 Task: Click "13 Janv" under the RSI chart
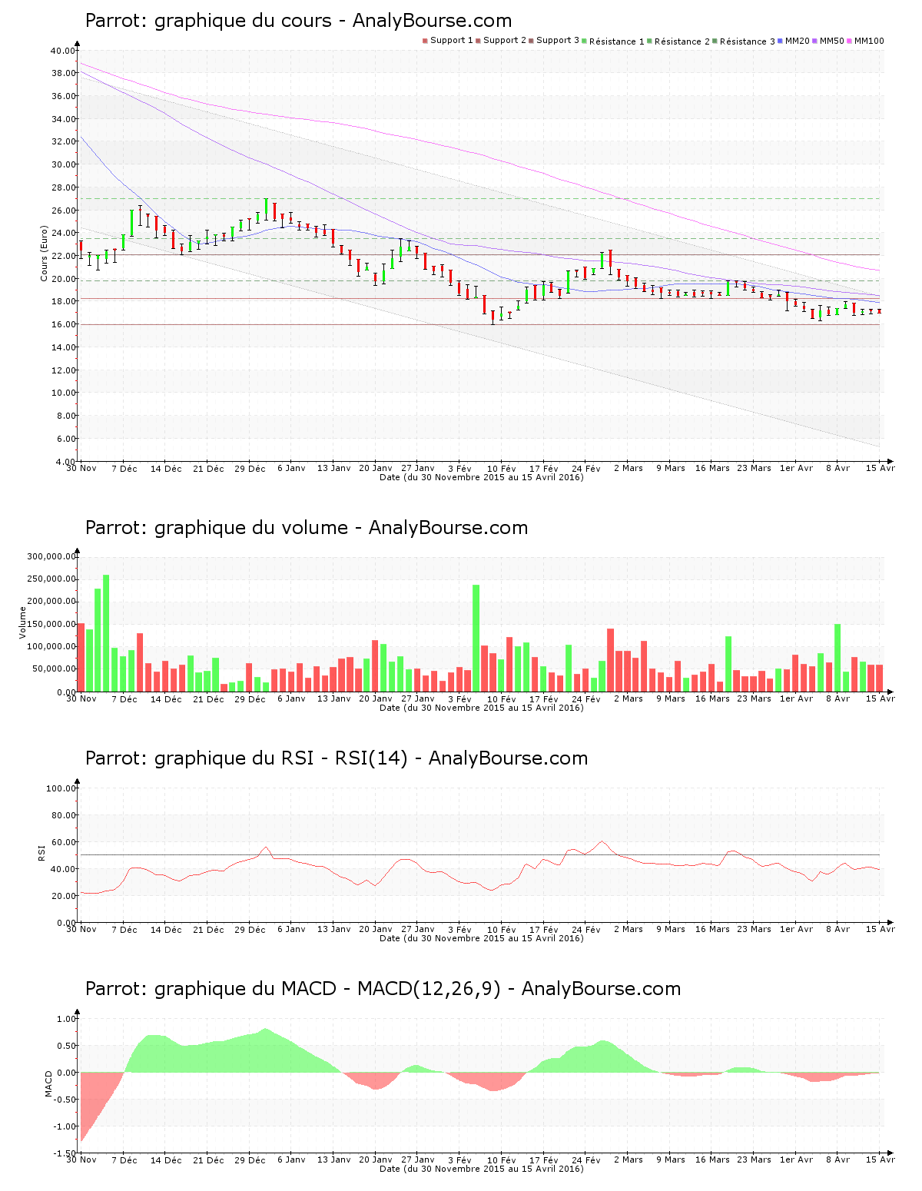(x=333, y=929)
